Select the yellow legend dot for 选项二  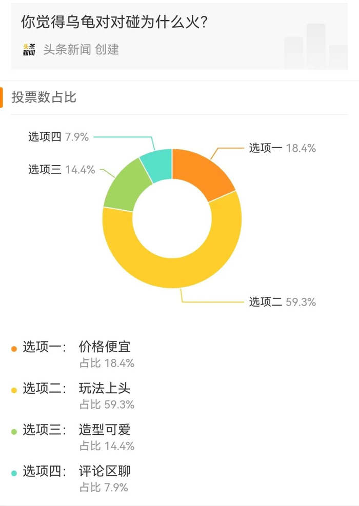pyautogui.click(x=14, y=389)
